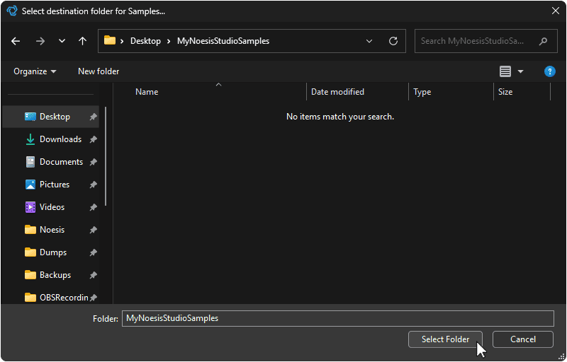Image resolution: width=567 pixels, height=362 pixels.
Task: Sort by Name column header
Action: [x=147, y=92]
